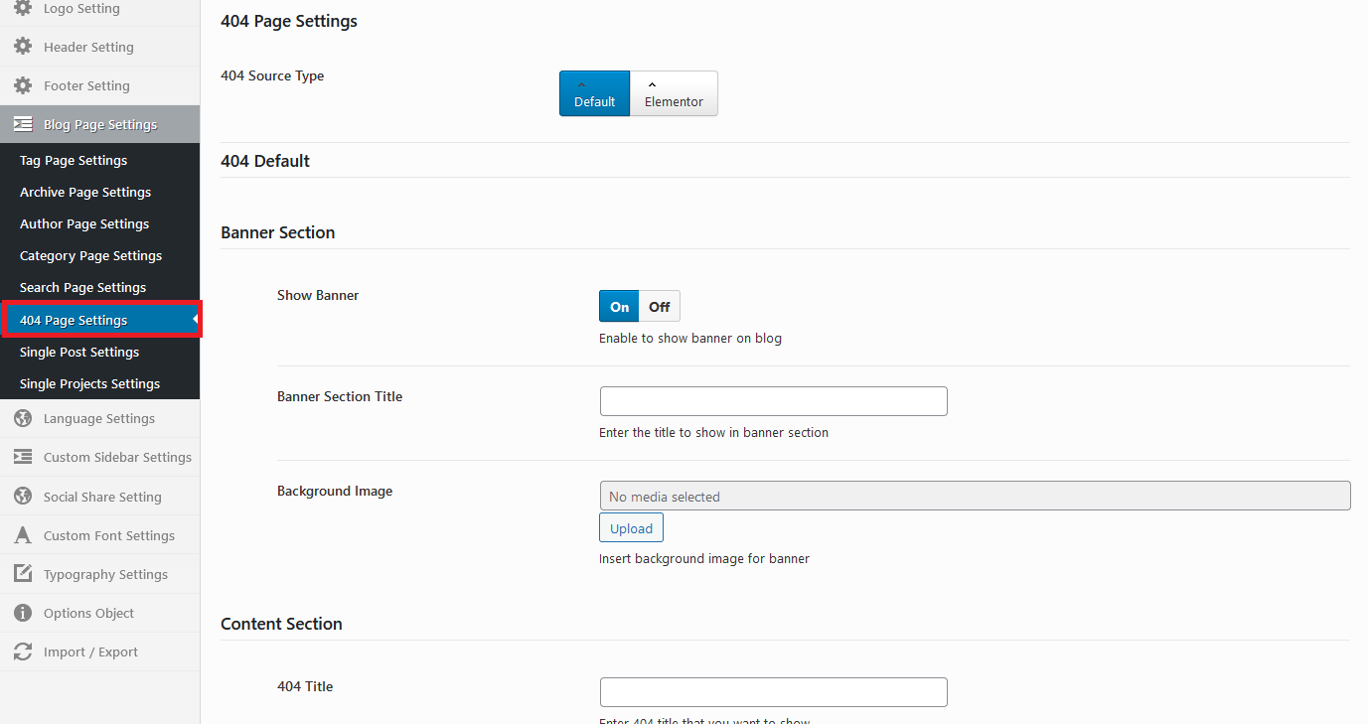Open Social Share Setting panel
Viewport: 1368px width, 724px height.
(x=101, y=497)
